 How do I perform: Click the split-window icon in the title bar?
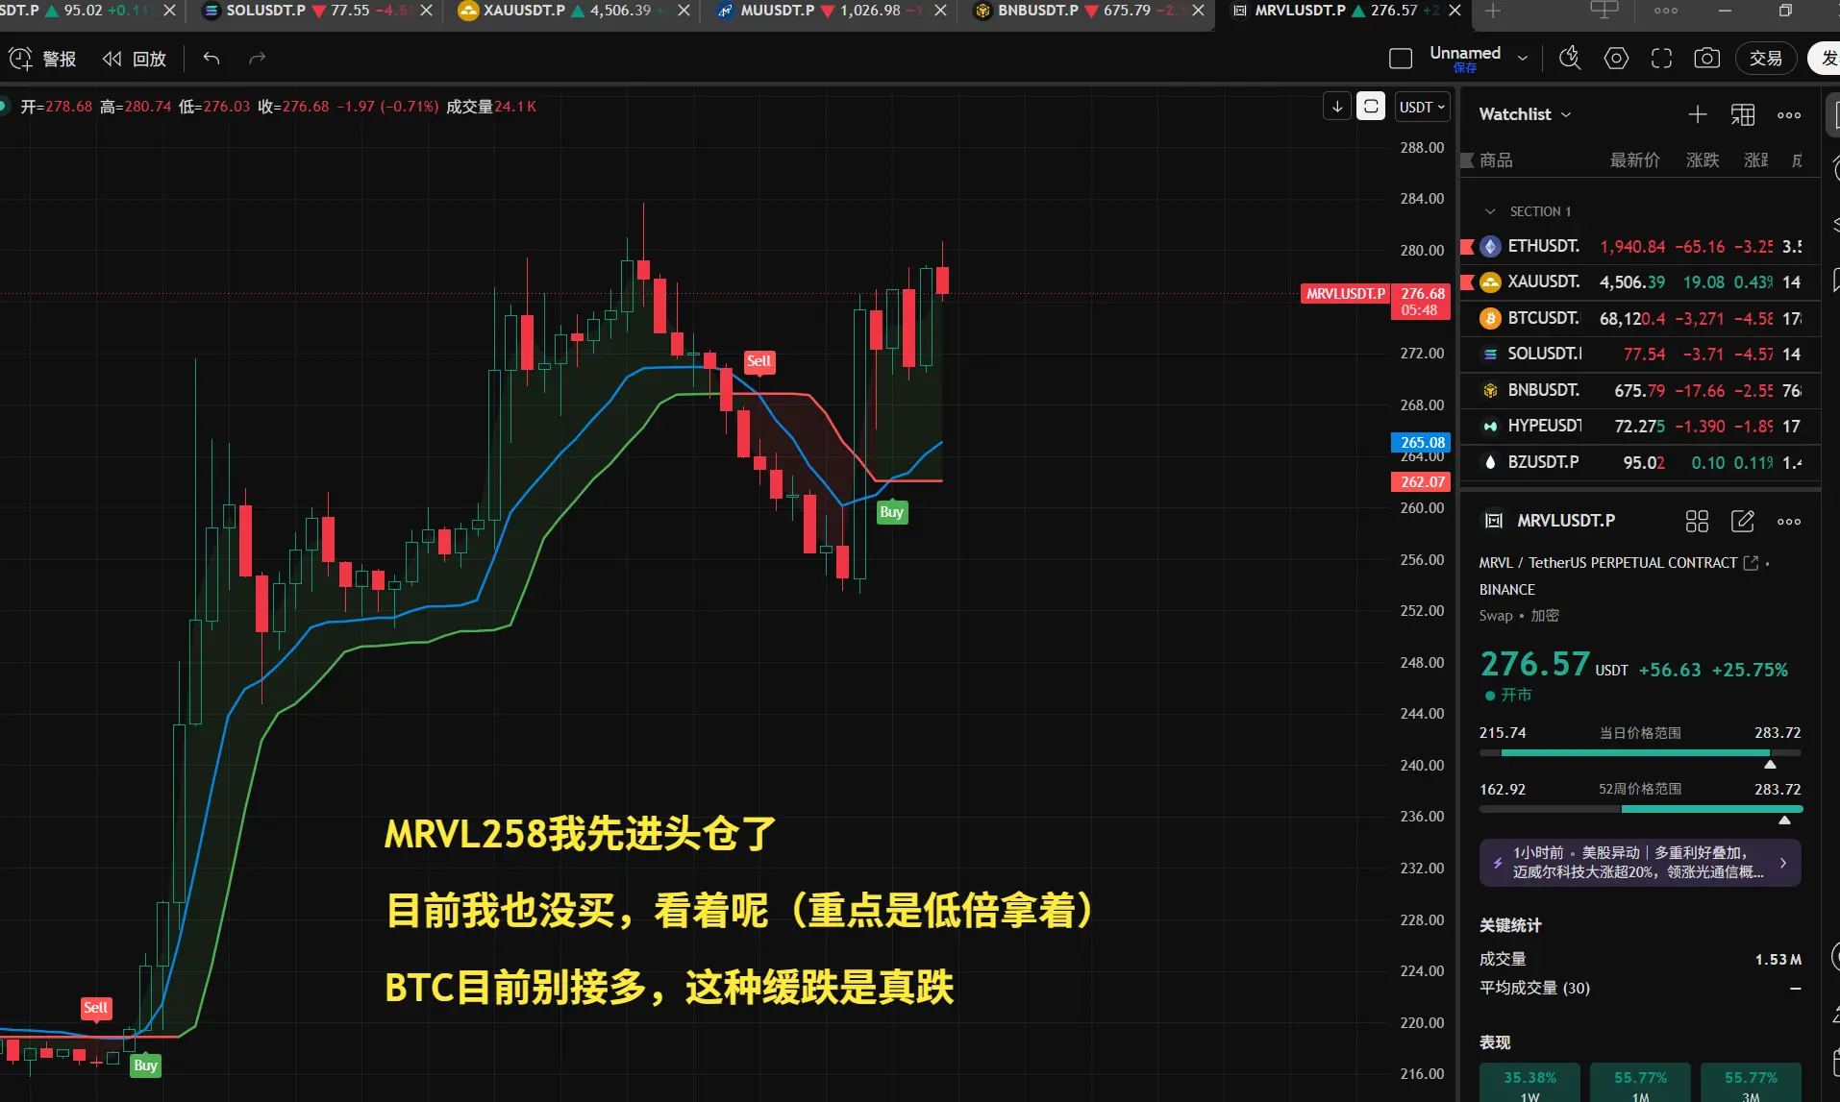1604,11
